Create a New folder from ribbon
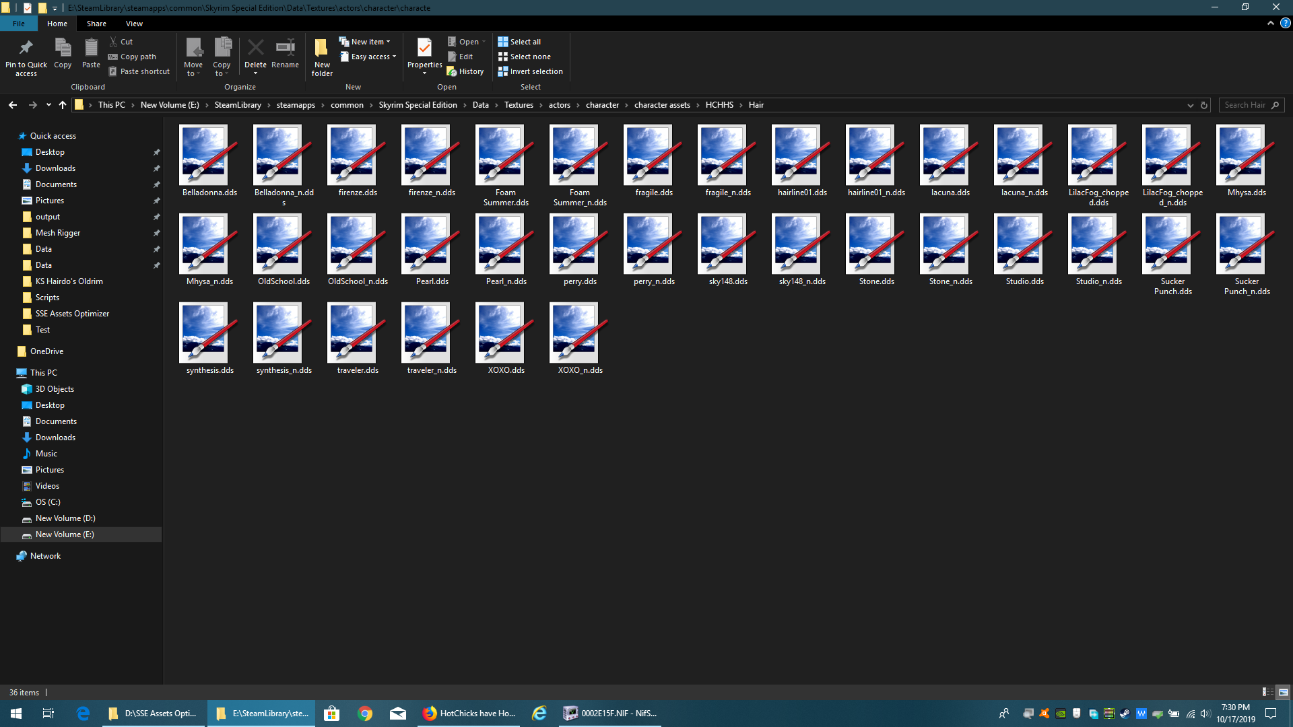 point(322,57)
